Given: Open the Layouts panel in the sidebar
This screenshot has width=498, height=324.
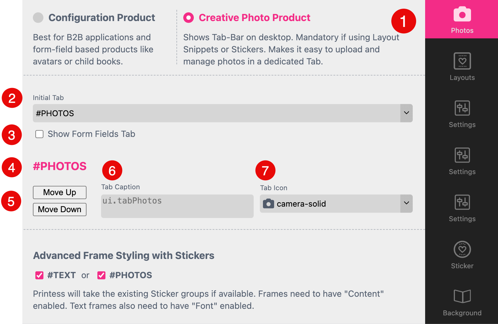Looking at the screenshot, I should [462, 61].
